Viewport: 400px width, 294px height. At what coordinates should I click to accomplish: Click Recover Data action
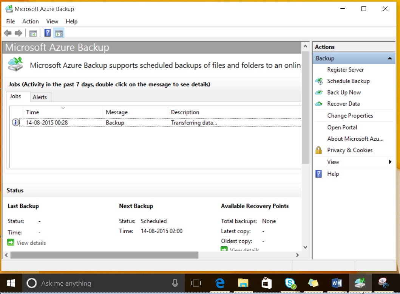click(x=343, y=104)
